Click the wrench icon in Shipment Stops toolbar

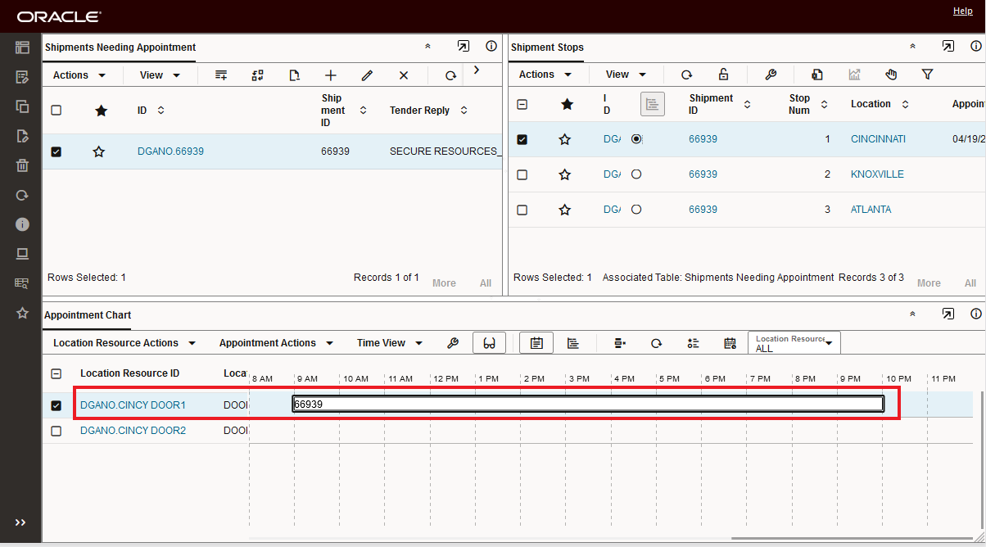click(x=770, y=75)
